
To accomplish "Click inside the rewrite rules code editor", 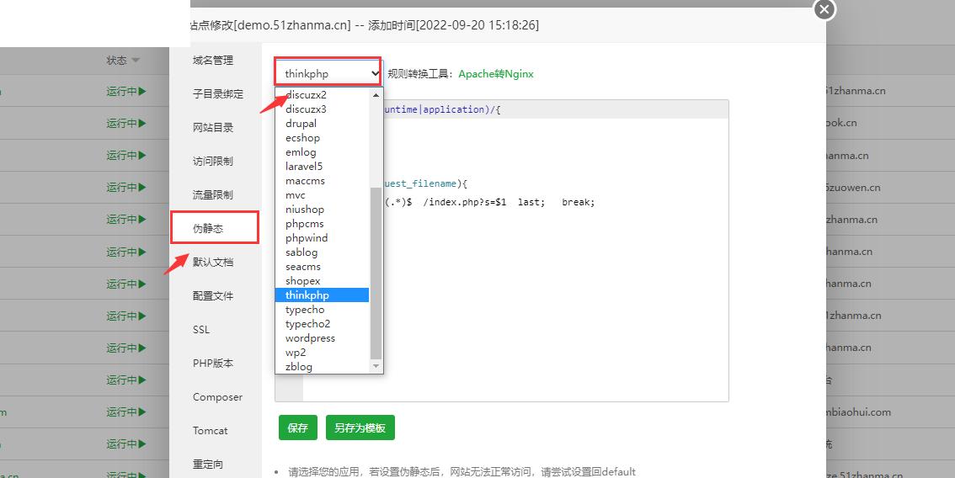I will point(547,295).
